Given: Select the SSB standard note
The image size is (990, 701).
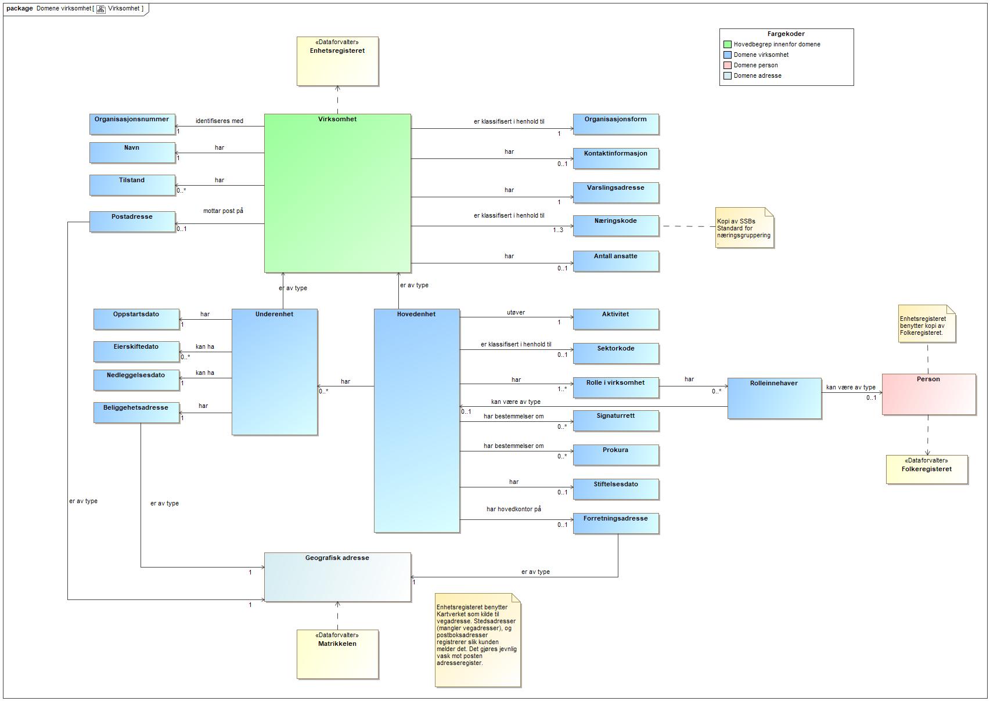Looking at the screenshot, I should pyautogui.click(x=744, y=228).
